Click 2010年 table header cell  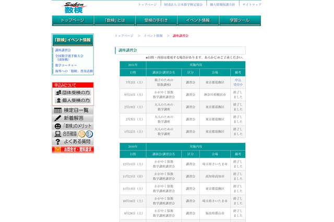tap(133, 146)
